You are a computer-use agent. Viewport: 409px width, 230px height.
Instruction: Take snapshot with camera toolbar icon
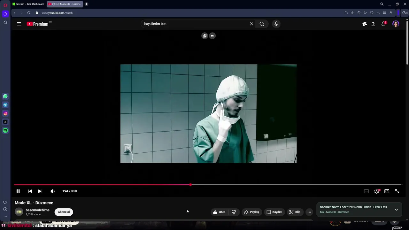pyautogui.click(x=352, y=13)
